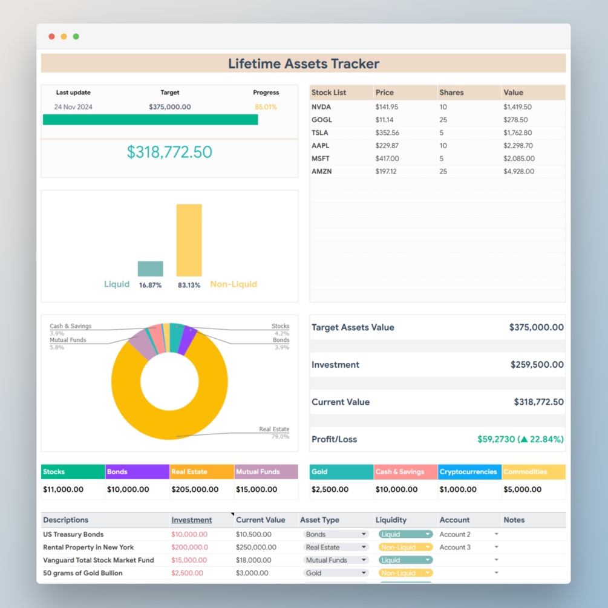The image size is (608, 608).
Task: Select the purple Bonds category header
Action: 137,472
